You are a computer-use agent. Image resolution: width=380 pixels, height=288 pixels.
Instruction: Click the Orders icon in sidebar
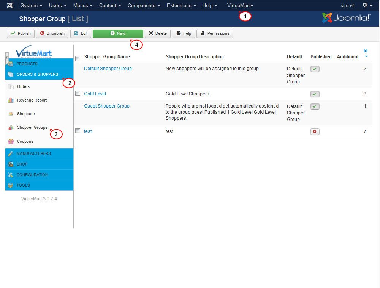[11, 86]
